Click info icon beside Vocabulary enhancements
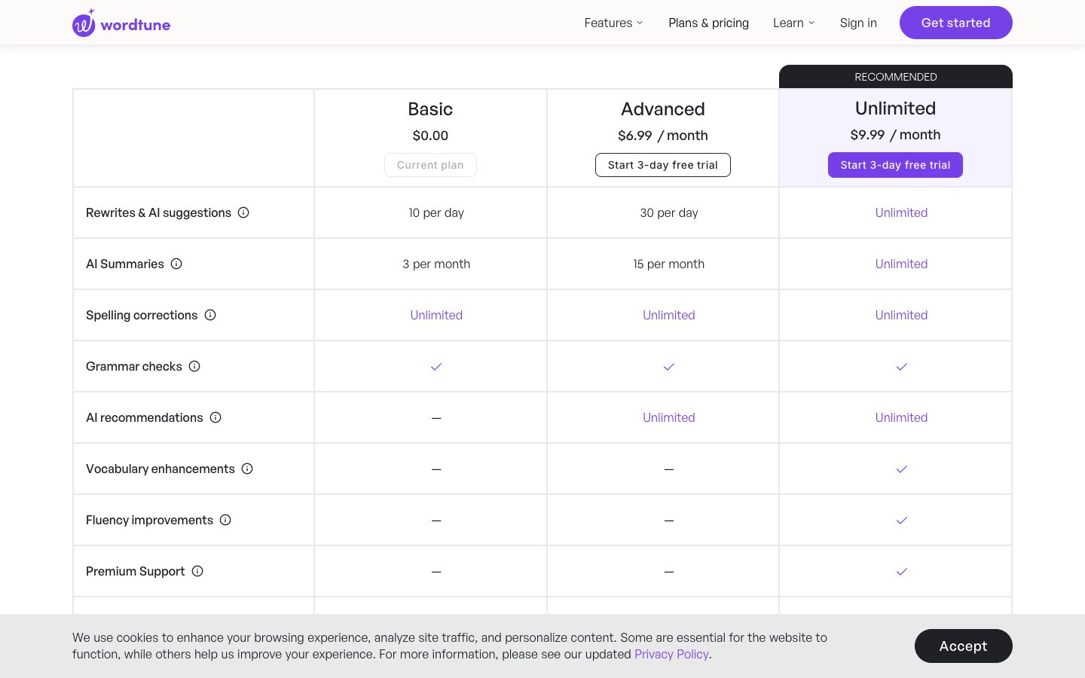 (x=247, y=469)
